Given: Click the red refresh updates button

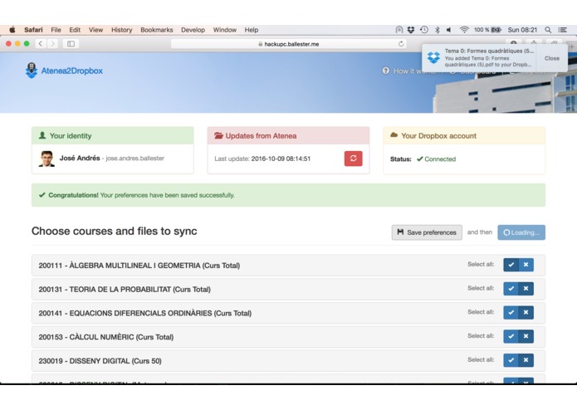Looking at the screenshot, I should [353, 159].
